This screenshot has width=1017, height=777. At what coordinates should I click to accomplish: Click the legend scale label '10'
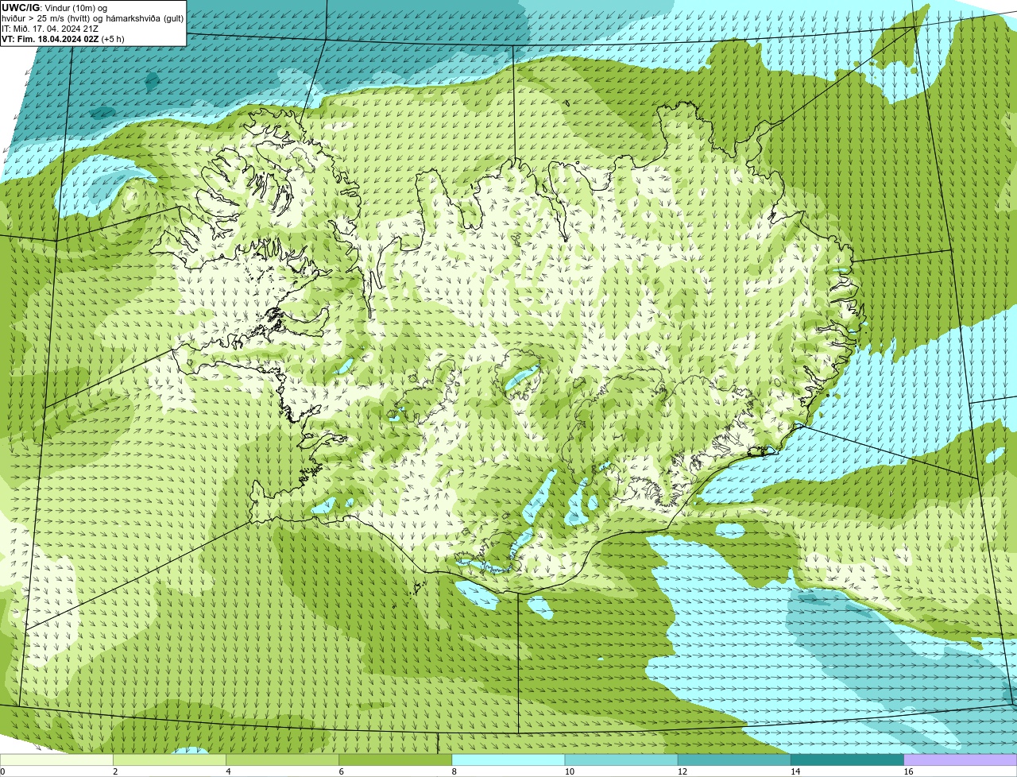(x=570, y=771)
